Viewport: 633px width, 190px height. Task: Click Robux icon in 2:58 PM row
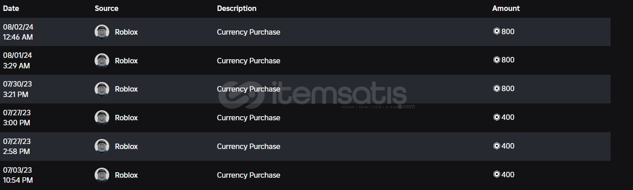[x=496, y=146]
